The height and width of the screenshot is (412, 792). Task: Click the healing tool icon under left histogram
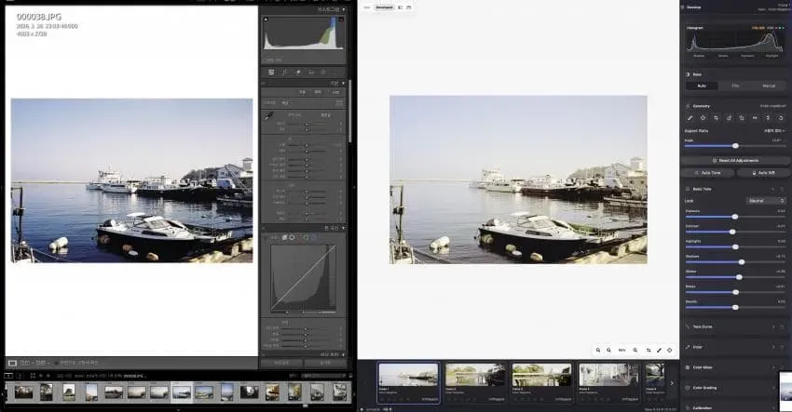(x=298, y=73)
